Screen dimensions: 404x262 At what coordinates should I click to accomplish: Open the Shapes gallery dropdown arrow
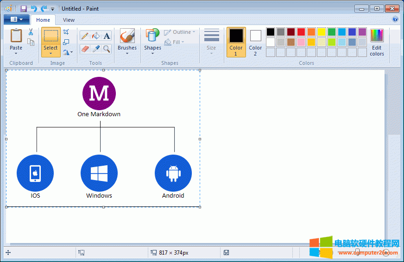point(152,54)
